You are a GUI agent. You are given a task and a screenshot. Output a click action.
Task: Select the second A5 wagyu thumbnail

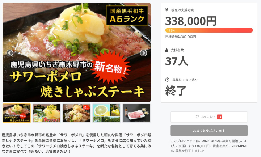[x=47, y=113]
